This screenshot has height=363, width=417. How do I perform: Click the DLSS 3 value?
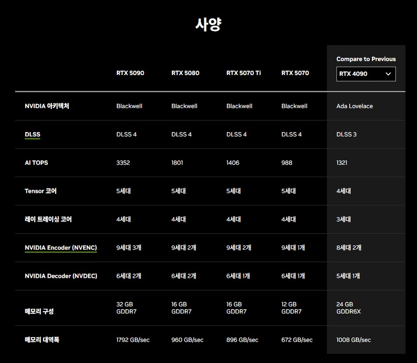pyautogui.click(x=346, y=134)
